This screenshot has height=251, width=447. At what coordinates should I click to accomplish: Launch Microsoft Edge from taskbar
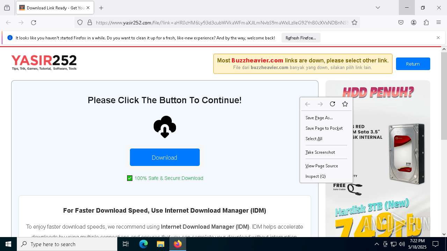coord(144,244)
